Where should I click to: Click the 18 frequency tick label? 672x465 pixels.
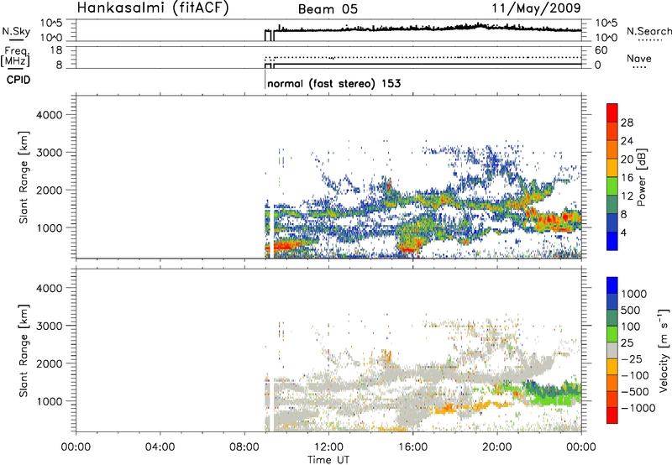(x=57, y=50)
